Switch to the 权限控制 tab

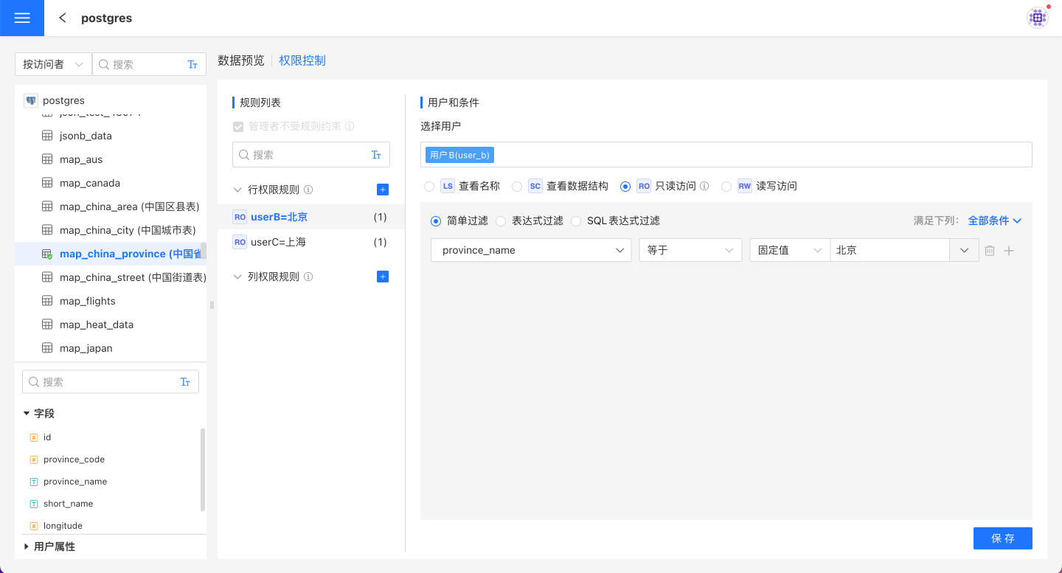(x=302, y=60)
